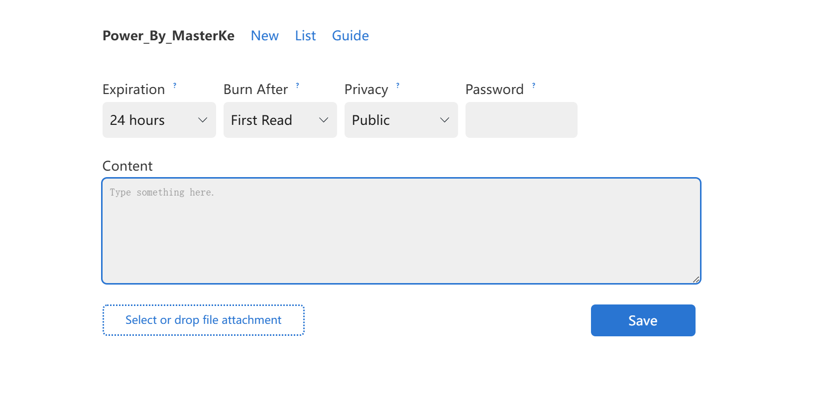821x398 pixels.
Task: Click Select or drop file attachment
Action: 203,320
